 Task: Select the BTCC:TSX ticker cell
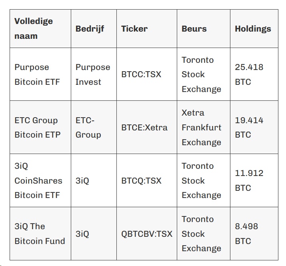coord(147,74)
